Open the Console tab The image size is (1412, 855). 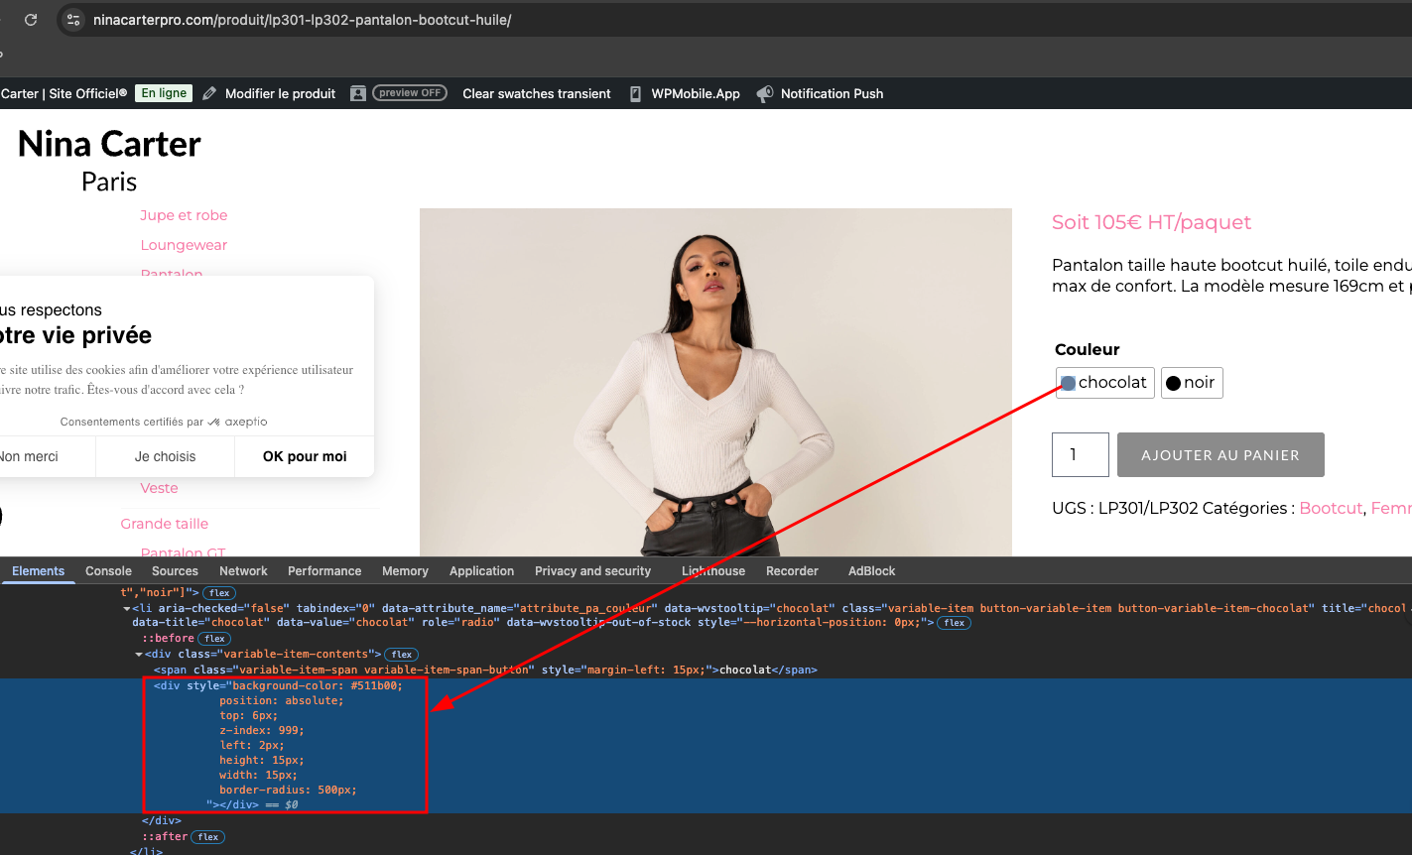point(108,571)
